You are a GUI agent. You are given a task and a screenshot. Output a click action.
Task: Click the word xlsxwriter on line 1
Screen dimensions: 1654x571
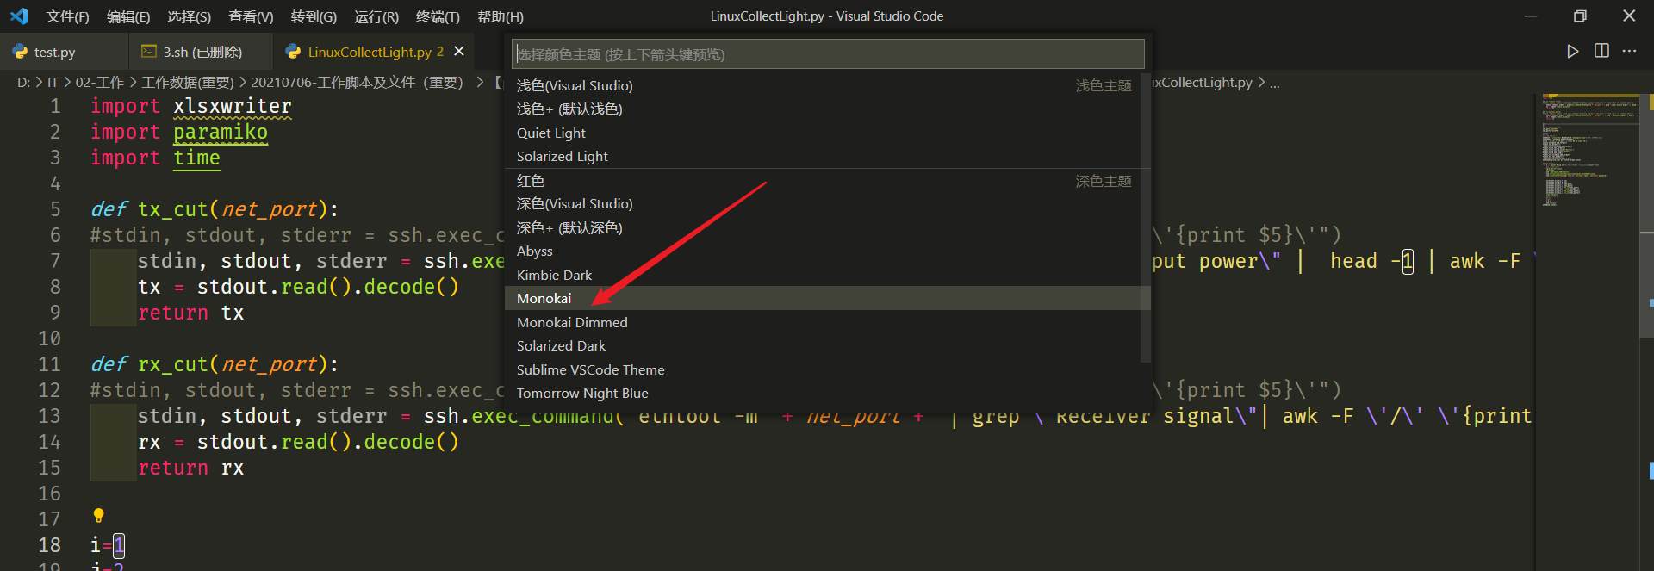click(x=233, y=106)
